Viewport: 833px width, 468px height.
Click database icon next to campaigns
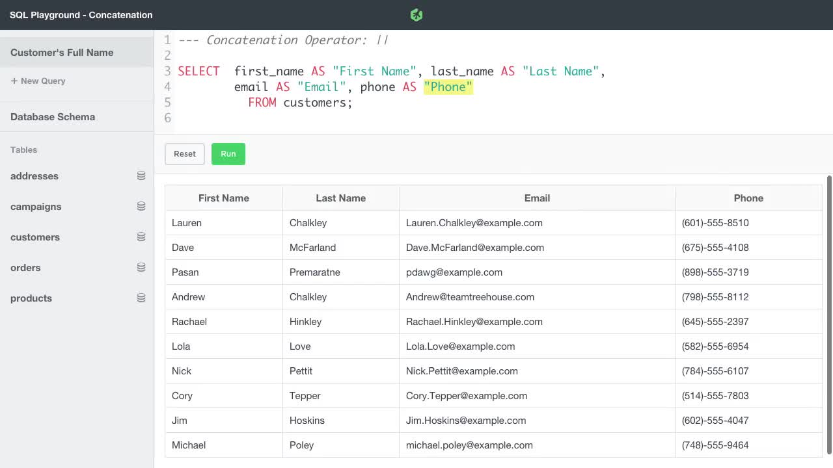[141, 207]
